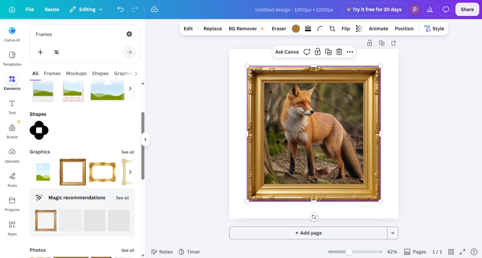See all Photos

128,250
